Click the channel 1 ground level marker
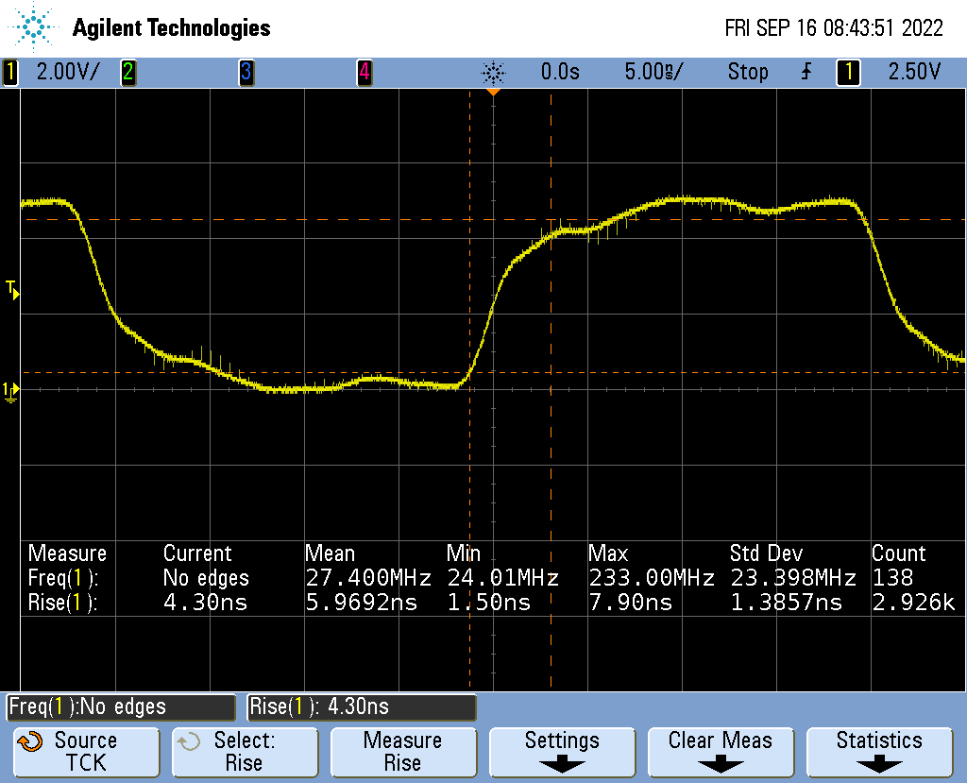Screen dimensions: 967x783 [x=9, y=389]
